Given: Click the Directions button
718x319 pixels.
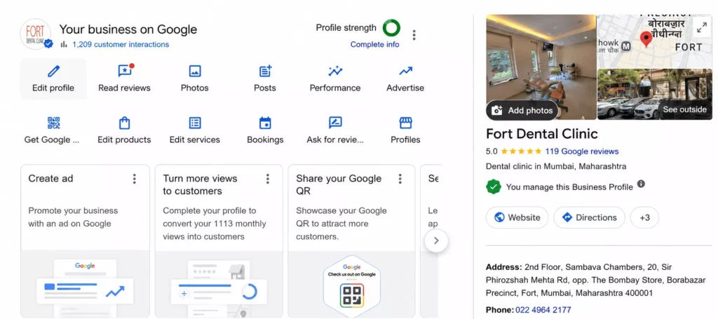Looking at the screenshot, I should pyautogui.click(x=589, y=217).
